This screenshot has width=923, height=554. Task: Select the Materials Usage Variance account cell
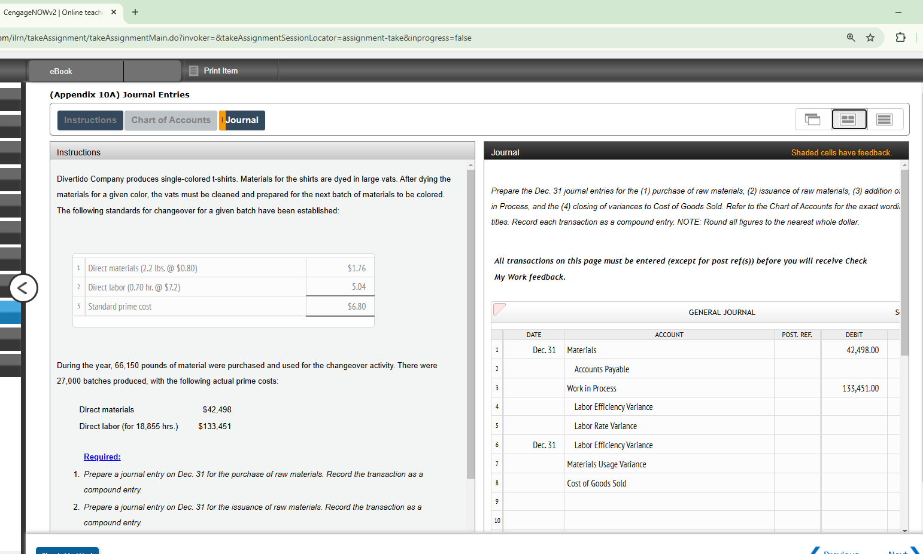point(669,464)
